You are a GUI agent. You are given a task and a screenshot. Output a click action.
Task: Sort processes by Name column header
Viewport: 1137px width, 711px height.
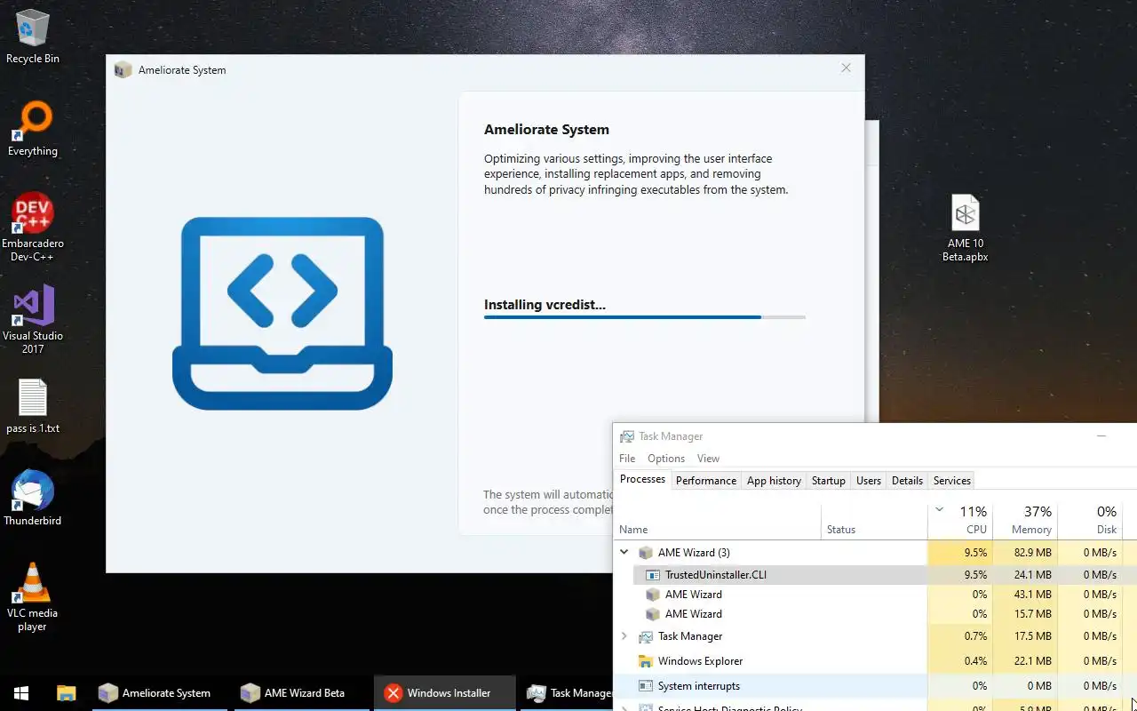[718, 521]
